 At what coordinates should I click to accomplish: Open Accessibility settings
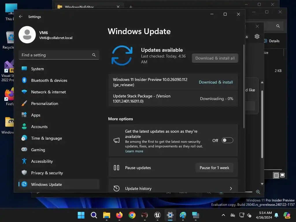pyautogui.click(x=59, y=161)
